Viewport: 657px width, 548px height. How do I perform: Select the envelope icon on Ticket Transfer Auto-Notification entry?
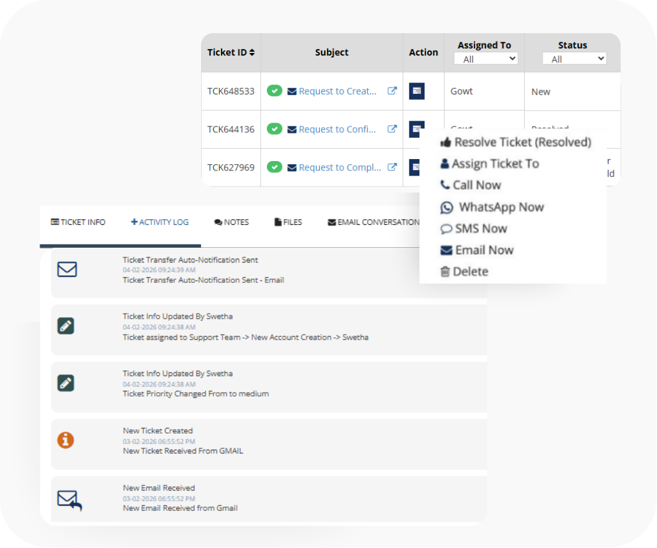click(67, 269)
